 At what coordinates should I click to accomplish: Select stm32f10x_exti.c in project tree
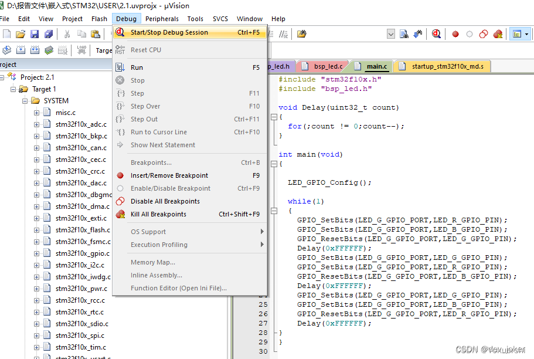point(81,218)
